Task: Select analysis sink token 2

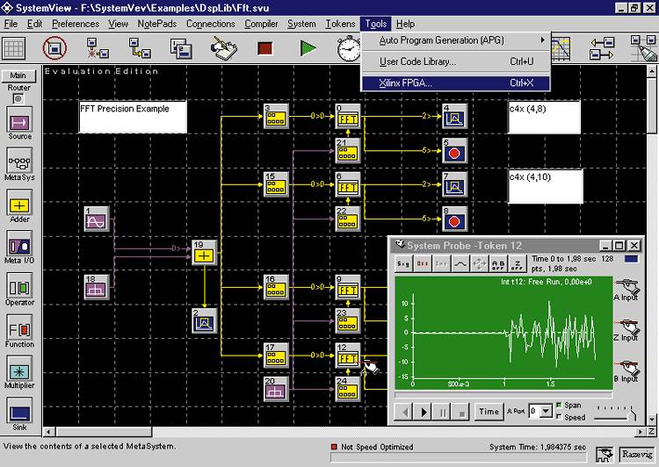Action: click(x=204, y=321)
